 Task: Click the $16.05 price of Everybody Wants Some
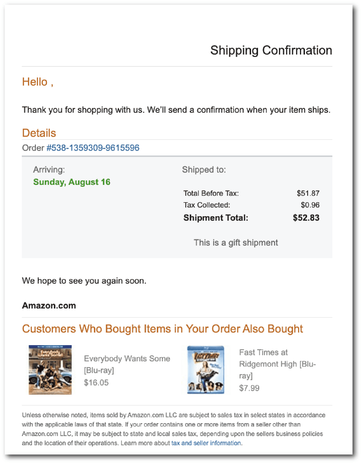[x=96, y=383]
